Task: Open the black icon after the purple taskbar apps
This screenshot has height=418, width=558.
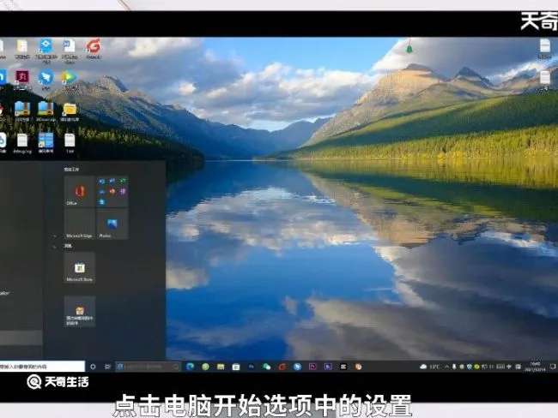Action: pos(343,367)
